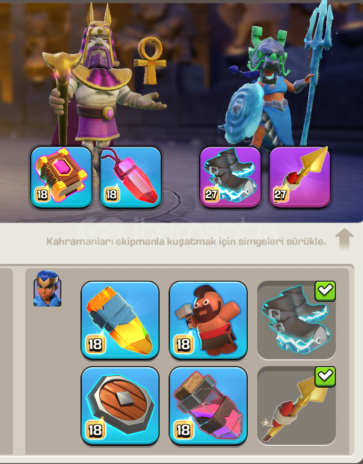Tap the equipped Electro Boots slot
363x464 pixels.
231,177
